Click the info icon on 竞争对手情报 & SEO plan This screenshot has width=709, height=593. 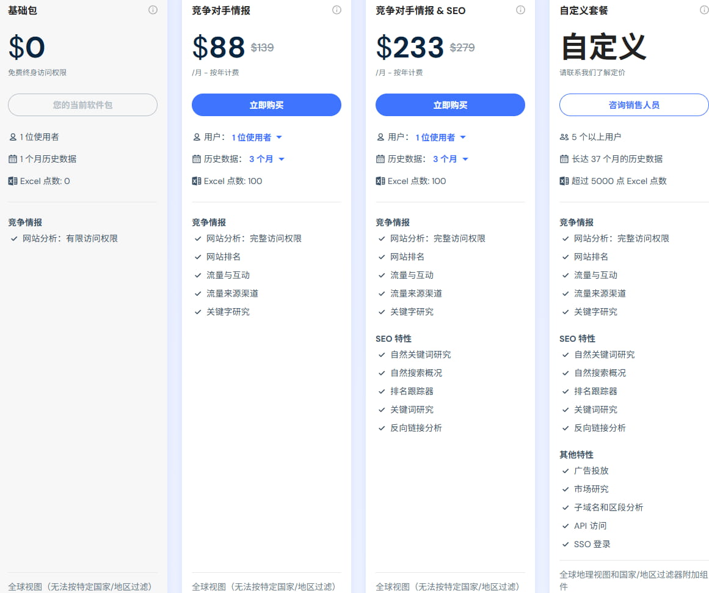pos(520,10)
